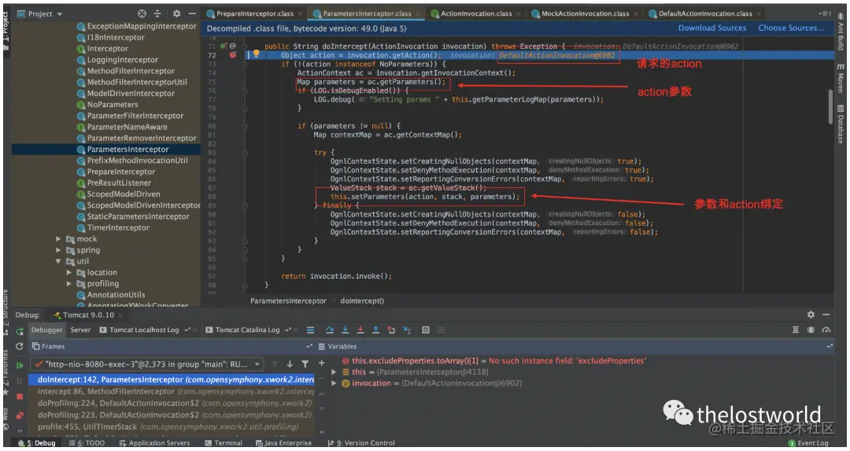Expand the profiling folder
The width and height of the screenshot is (850, 451).
click(x=68, y=283)
